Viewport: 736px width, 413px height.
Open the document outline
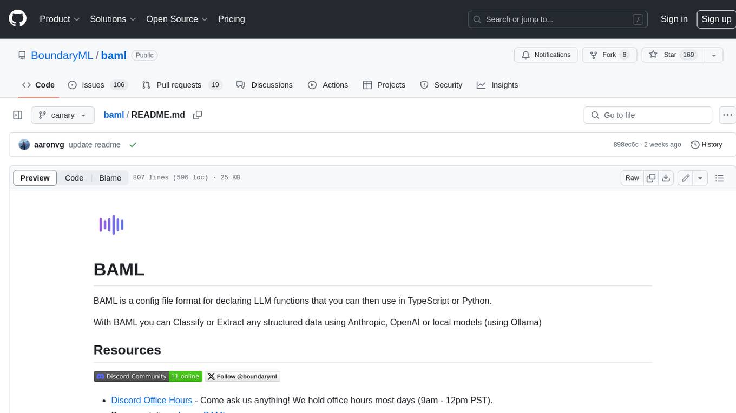pyautogui.click(x=719, y=178)
